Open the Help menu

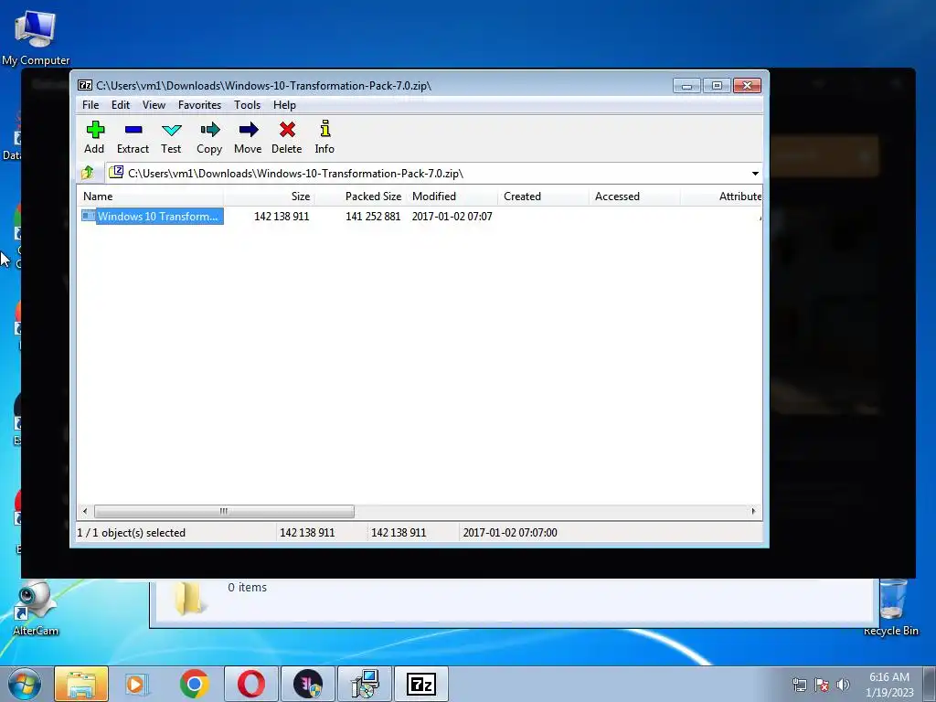coord(284,105)
